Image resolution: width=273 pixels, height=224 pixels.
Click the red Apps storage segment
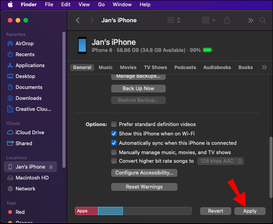coord(87,211)
